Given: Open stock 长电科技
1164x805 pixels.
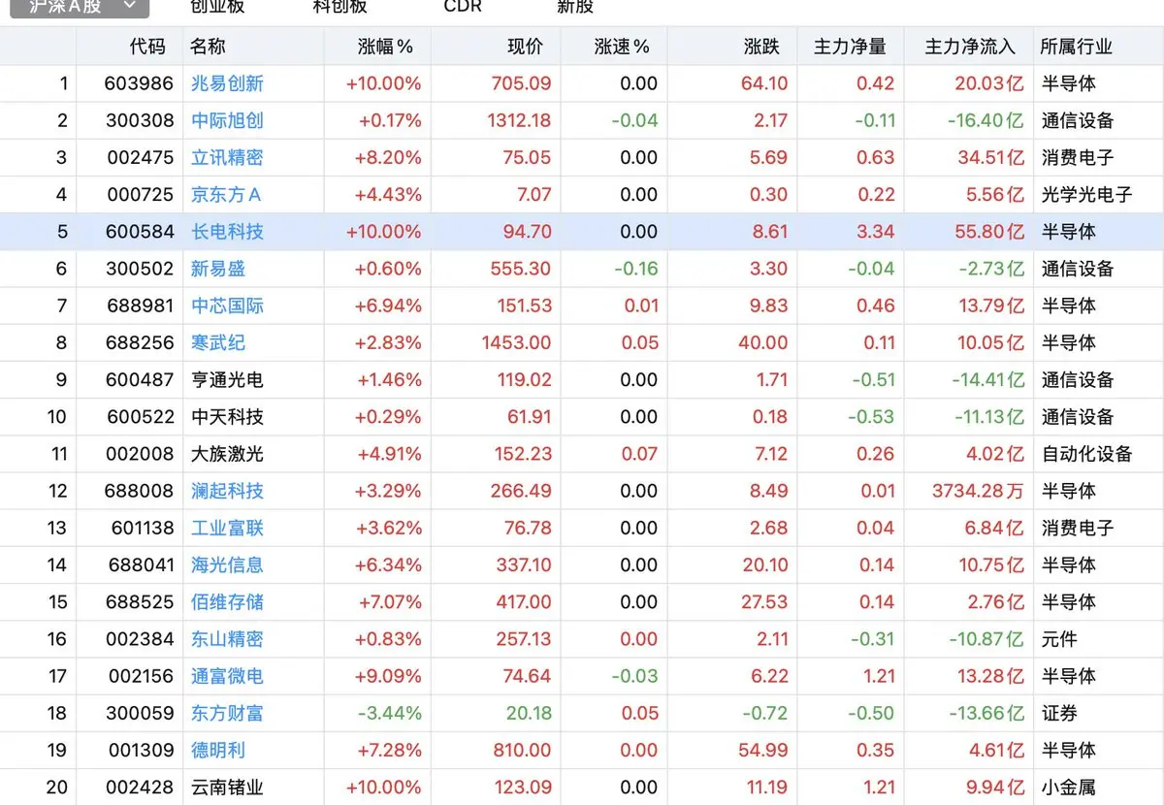Looking at the screenshot, I should [x=227, y=232].
